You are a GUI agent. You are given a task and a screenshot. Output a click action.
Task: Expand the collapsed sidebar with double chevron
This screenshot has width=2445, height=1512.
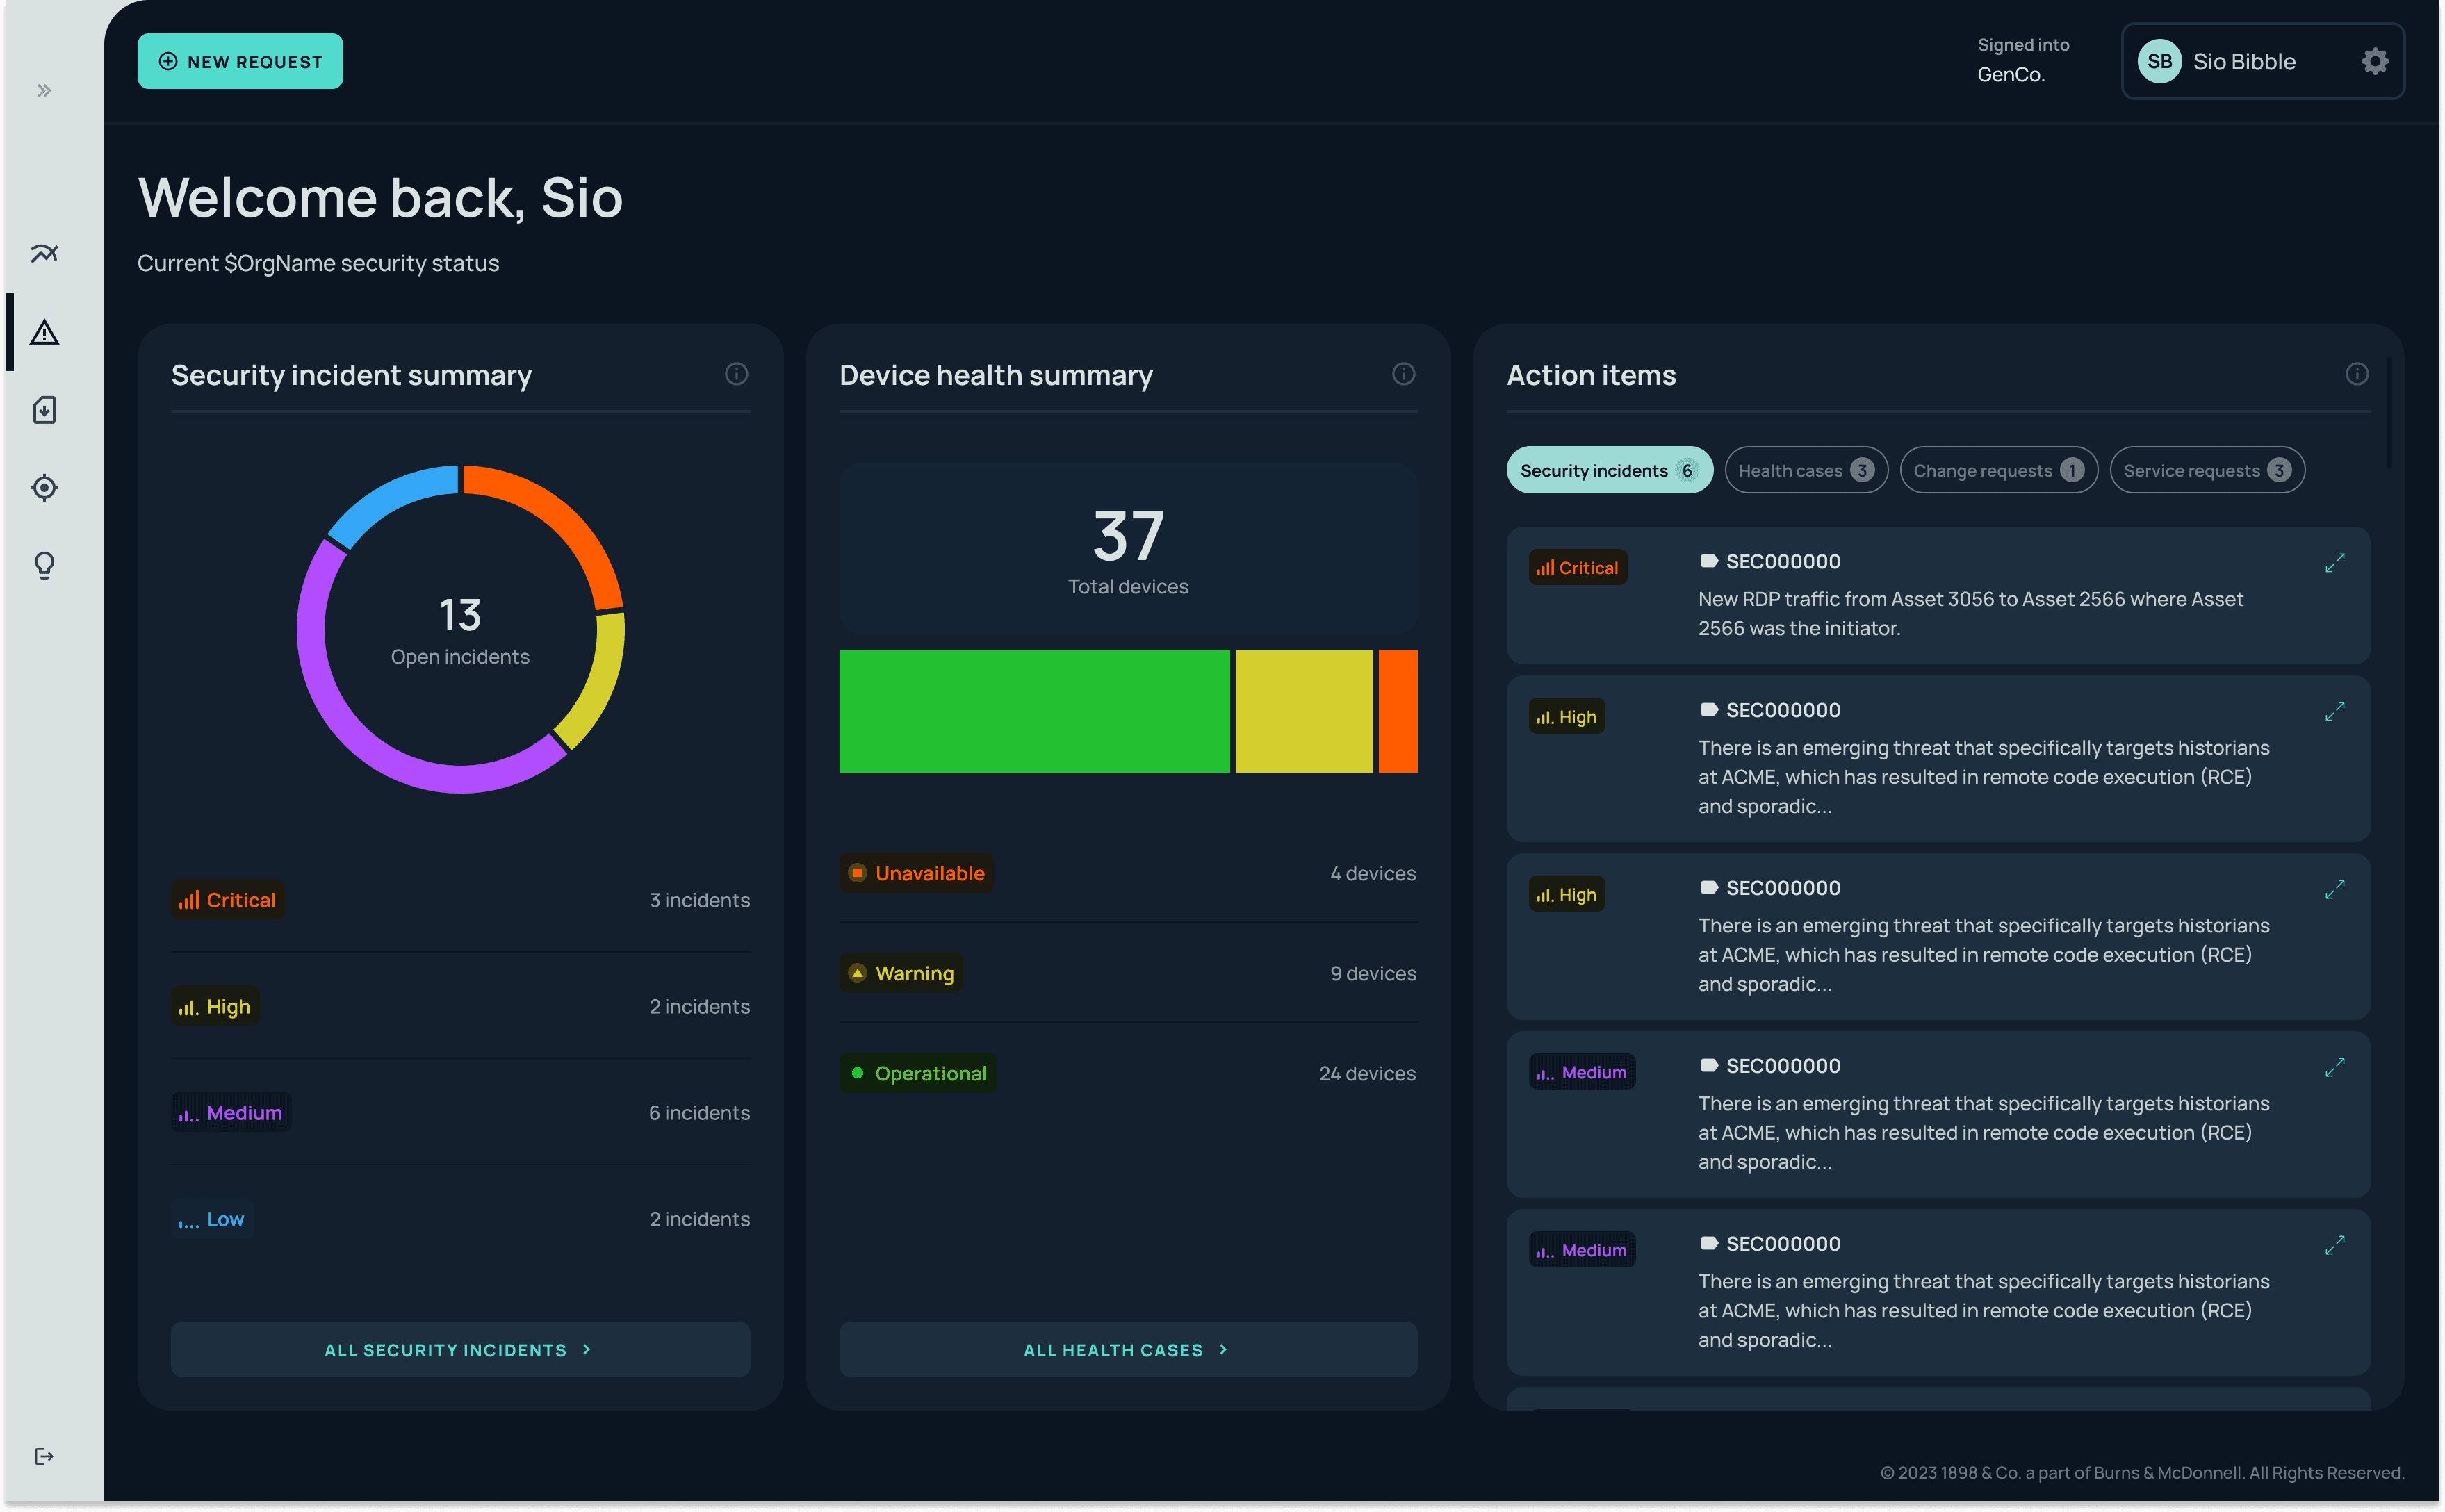pos(44,91)
